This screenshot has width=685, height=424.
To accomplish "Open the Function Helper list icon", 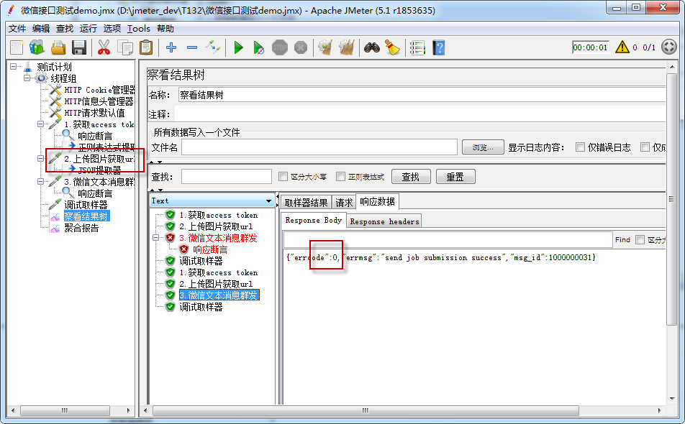I will pos(417,47).
